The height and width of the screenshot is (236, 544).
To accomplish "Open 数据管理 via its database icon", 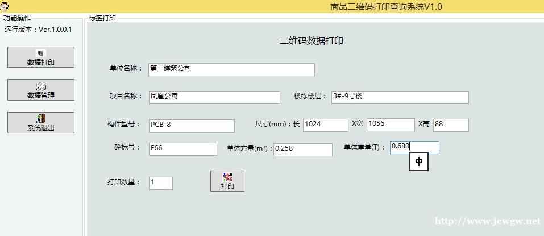I will pos(40,87).
